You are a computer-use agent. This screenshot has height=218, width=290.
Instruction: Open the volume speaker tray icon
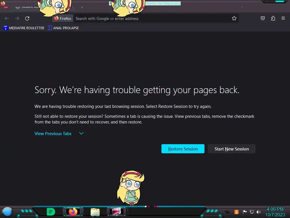[258, 212]
